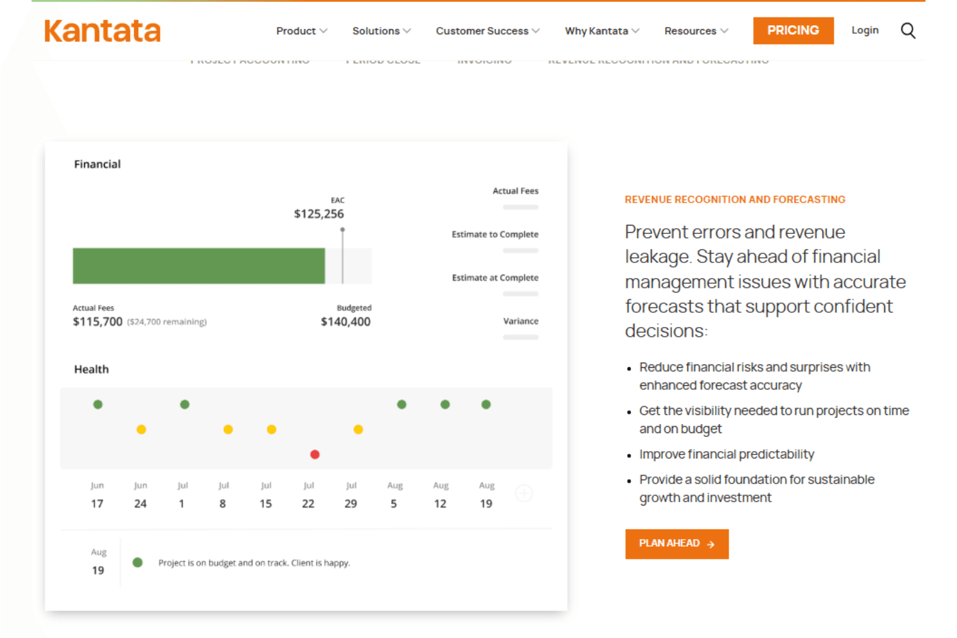The width and height of the screenshot is (957, 638).
Task: Click the Jul 22 date label
Action: [x=308, y=495]
